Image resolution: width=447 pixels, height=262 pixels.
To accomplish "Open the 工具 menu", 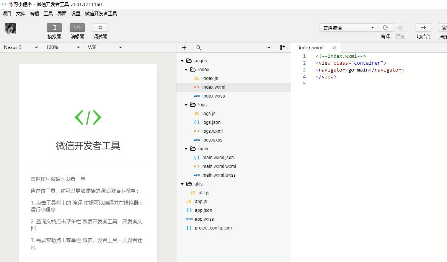I will [48, 14].
